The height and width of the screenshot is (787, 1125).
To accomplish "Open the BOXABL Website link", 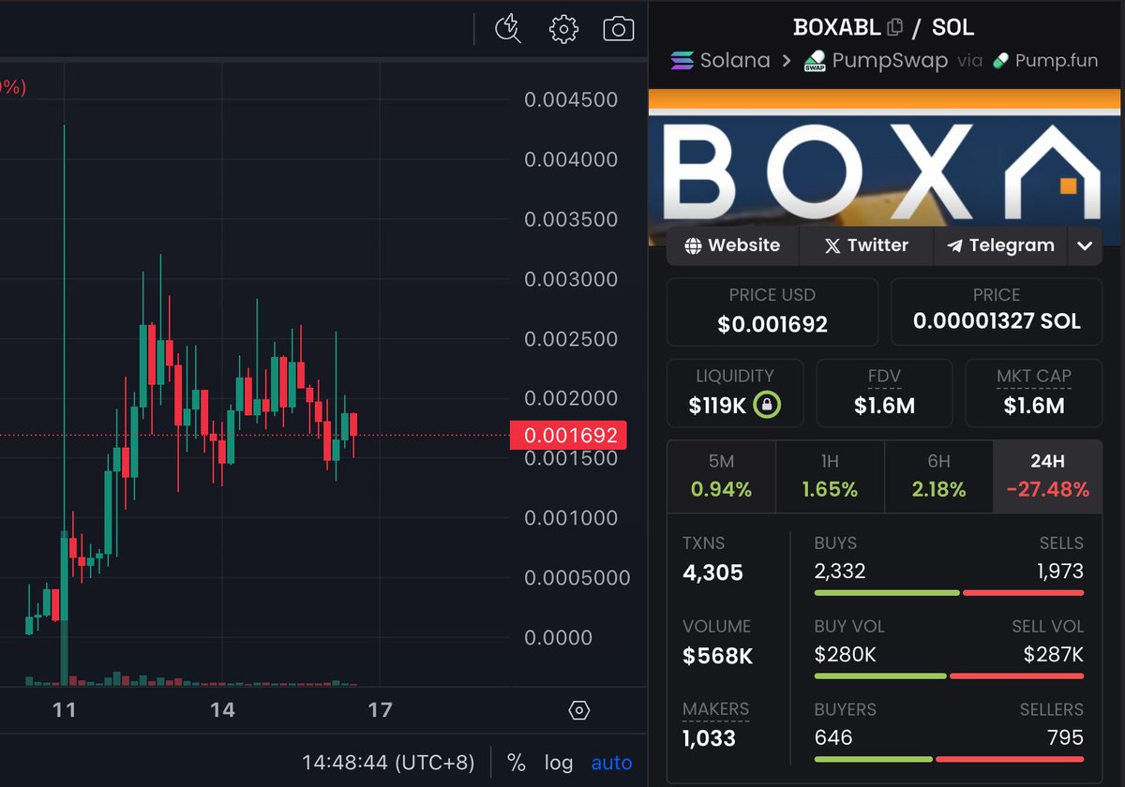I will [732, 245].
